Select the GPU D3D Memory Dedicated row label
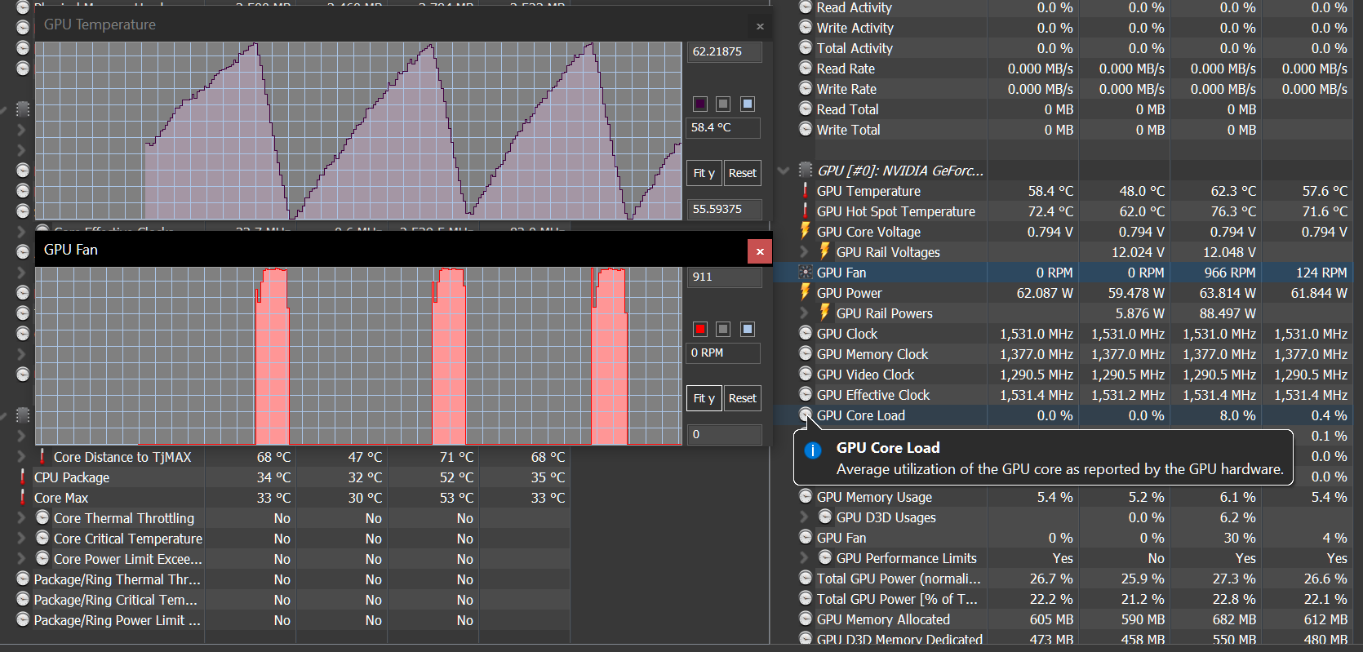This screenshot has width=1363, height=652. [899, 640]
